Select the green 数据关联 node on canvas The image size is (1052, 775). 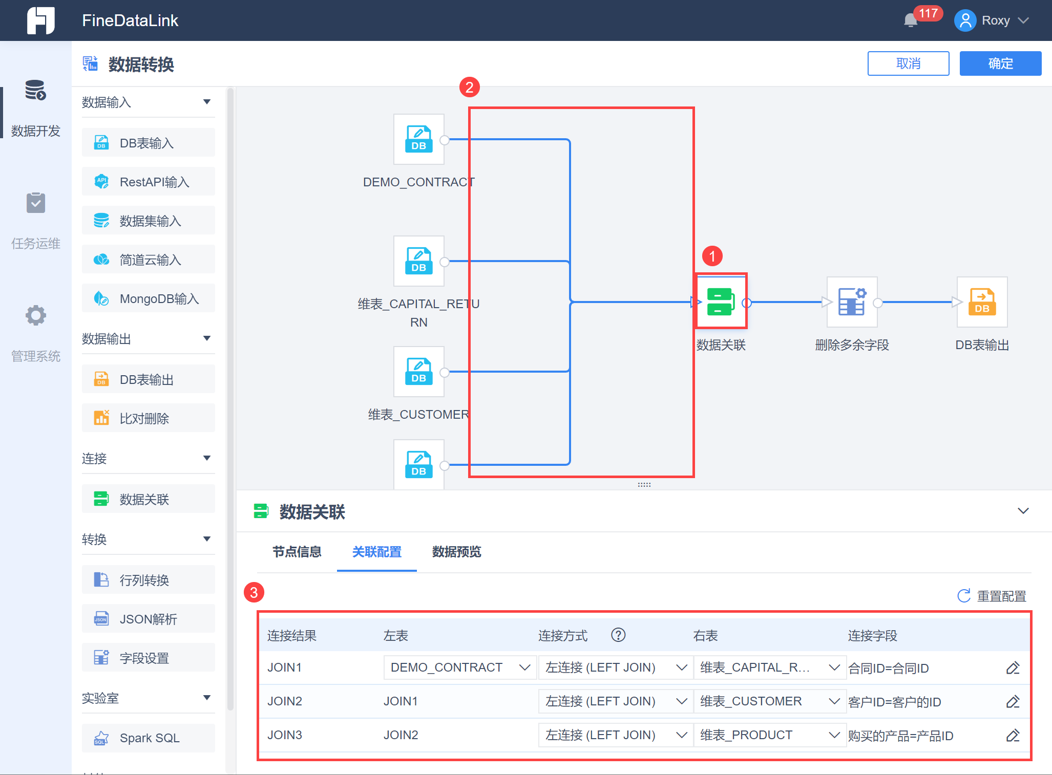tap(721, 302)
